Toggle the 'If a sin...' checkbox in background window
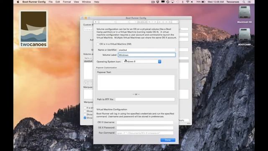The width and height of the screenshot is (268, 151). pyautogui.click(x=85, y=108)
